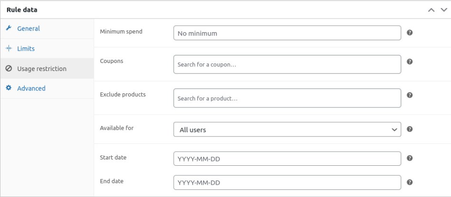Select the Usage restriction tab
The width and height of the screenshot is (451, 197).
click(42, 69)
